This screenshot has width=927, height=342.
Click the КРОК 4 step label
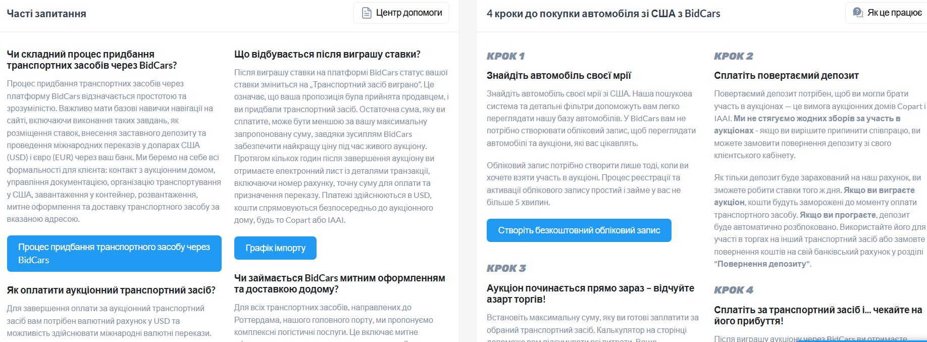(x=733, y=290)
